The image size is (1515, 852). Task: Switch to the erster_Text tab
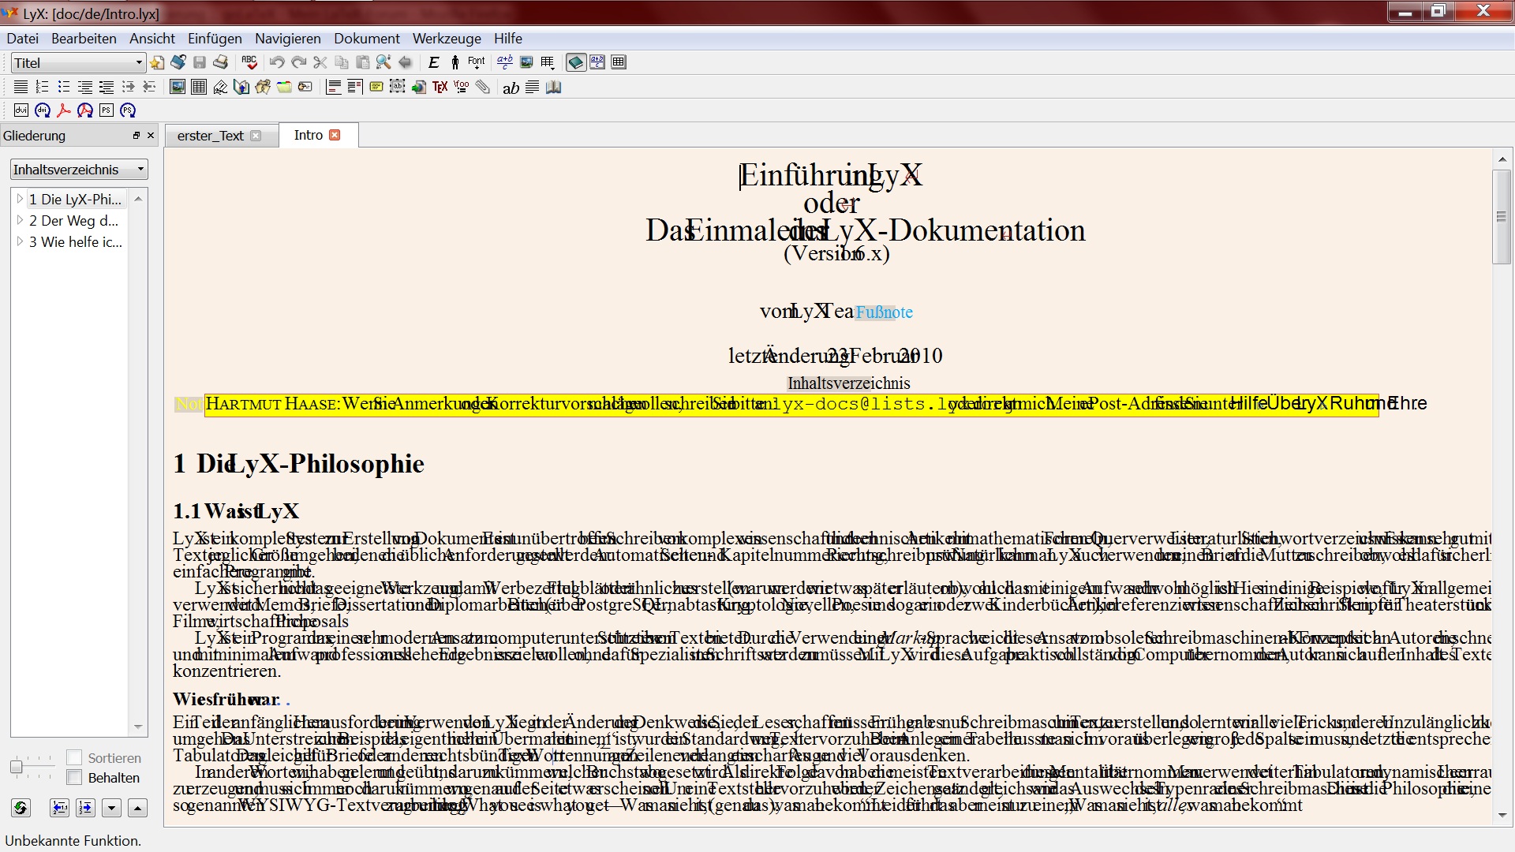click(210, 136)
